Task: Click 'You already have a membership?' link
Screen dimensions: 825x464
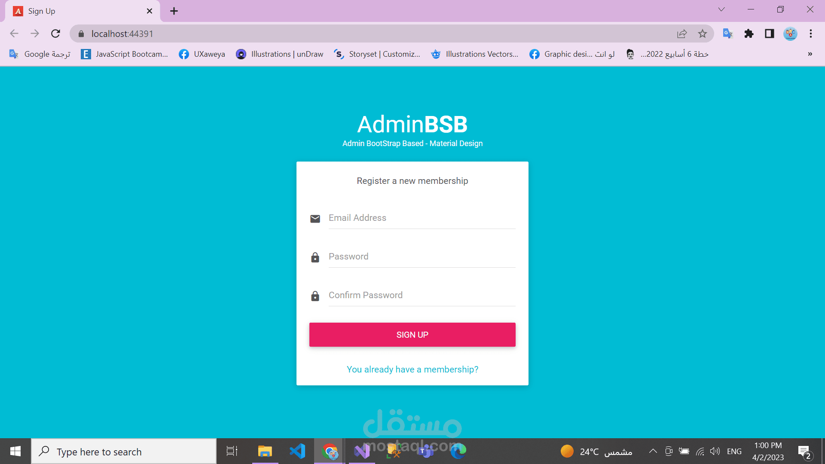Action: click(x=412, y=369)
